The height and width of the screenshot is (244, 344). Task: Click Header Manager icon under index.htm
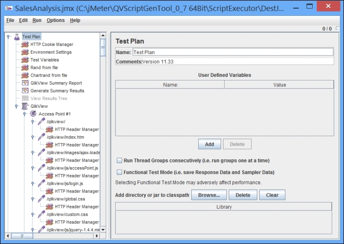(49, 145)
